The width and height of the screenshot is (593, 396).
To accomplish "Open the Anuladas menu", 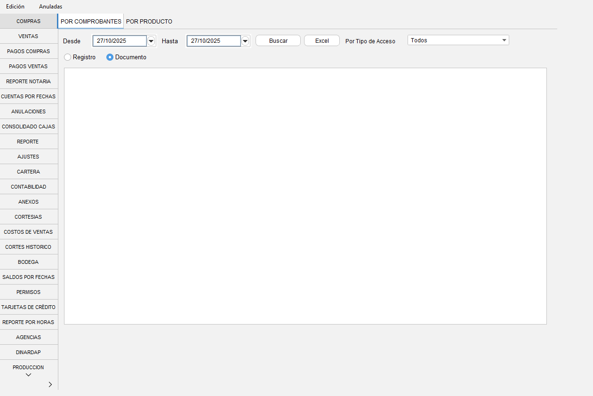I will tap(50, 7).
